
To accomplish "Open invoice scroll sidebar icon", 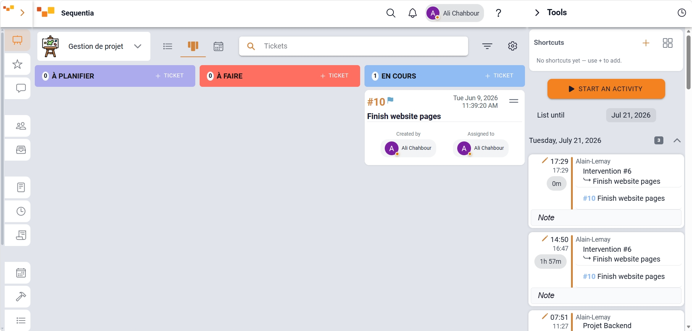I will (21, 235).
